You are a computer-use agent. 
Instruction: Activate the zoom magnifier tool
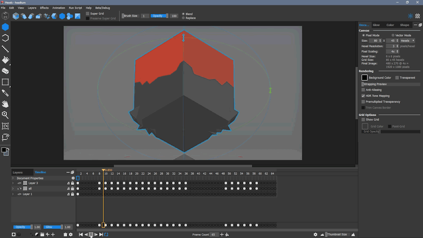(x=5, y=115)
